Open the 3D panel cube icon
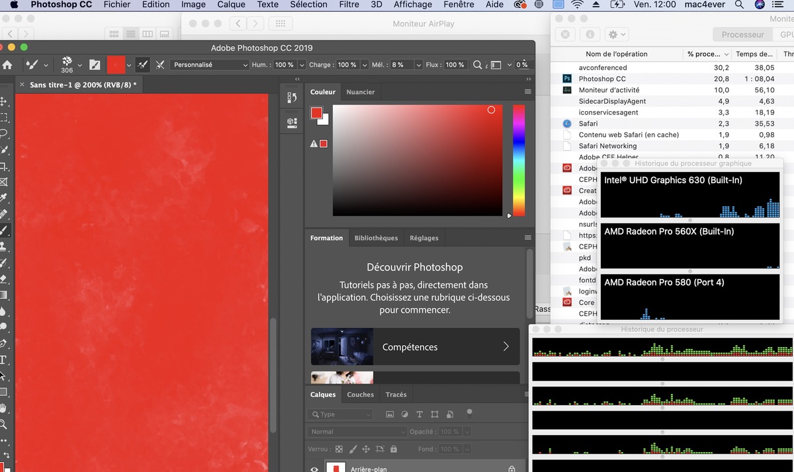 click(x=292, y=122)
